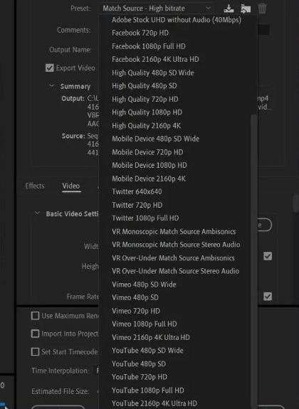Click the Import Presets icon
299x409 pixels.
(246, 9)
